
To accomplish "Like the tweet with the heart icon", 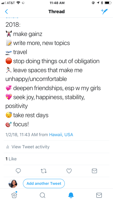I will (69, 171).
